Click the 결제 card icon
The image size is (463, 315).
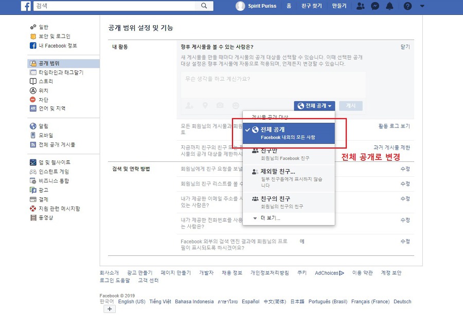[x=33, y=199]
